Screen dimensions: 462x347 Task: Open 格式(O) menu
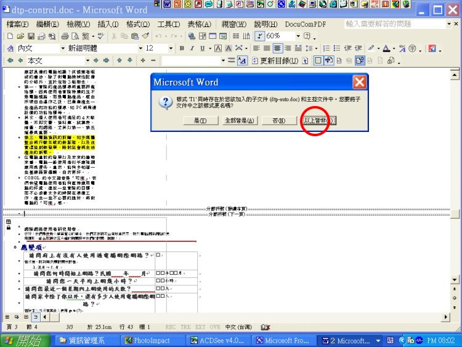138,24
